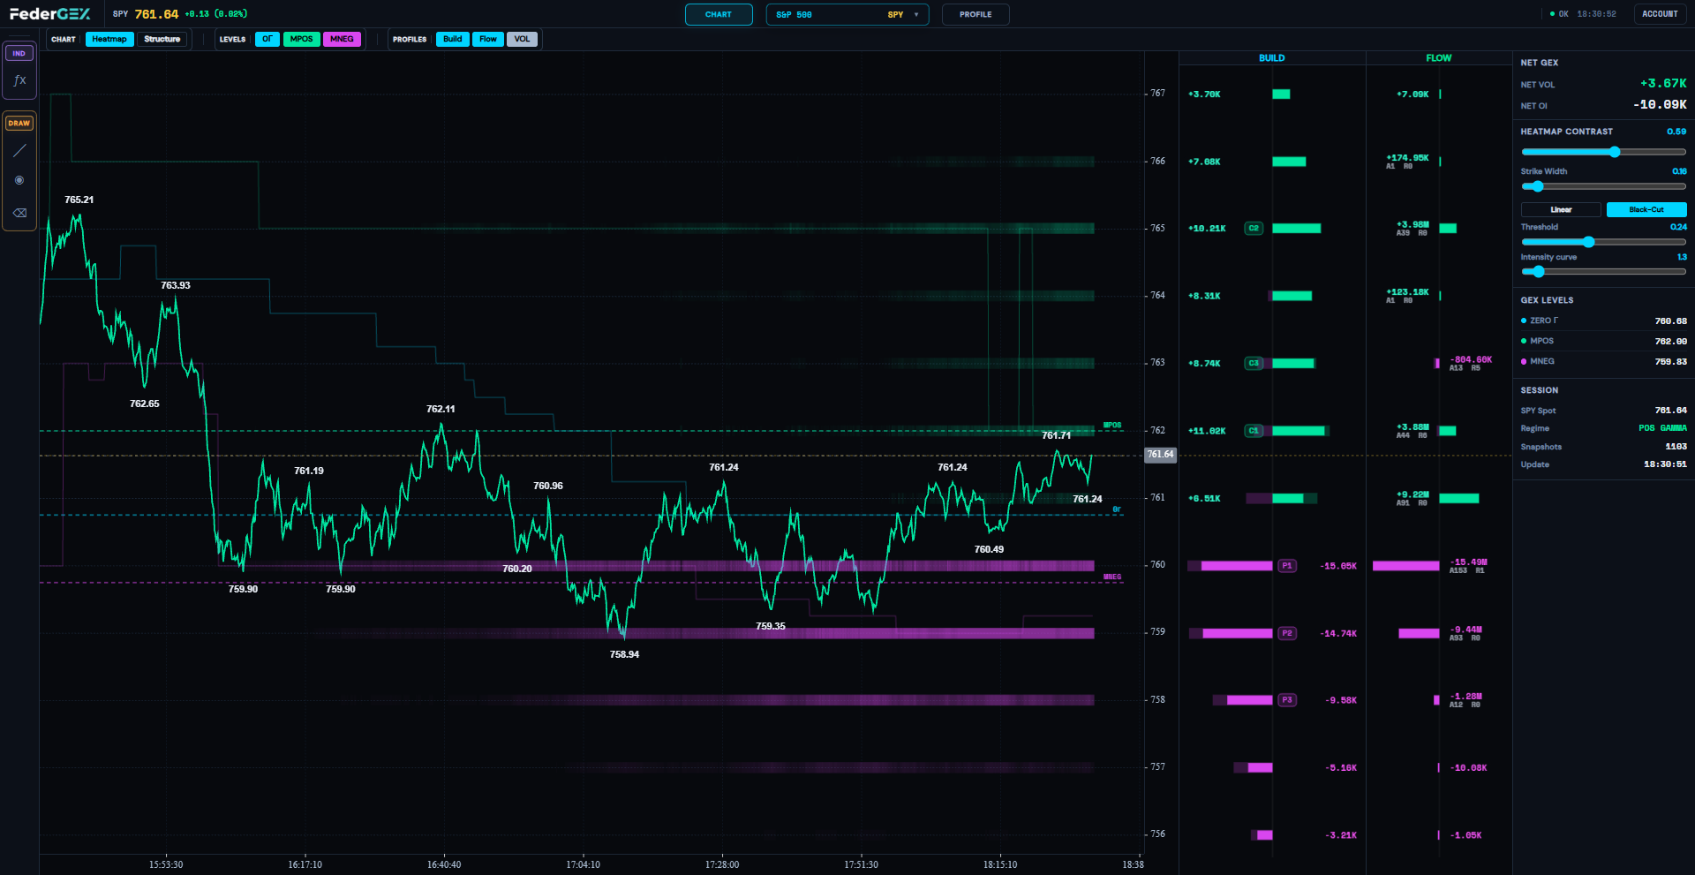1695x875 pixels.
Task: Toggle the Structure chart mode
Action: (x=162, y=39)
